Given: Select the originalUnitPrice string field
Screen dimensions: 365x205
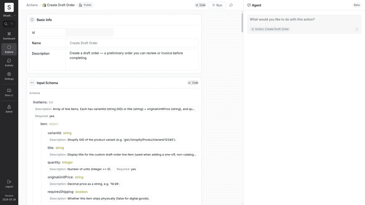Looking at the screenshot, I should tap(65, 177).
